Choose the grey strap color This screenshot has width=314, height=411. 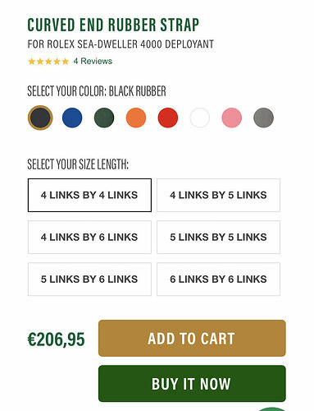[x=263, y=118]
